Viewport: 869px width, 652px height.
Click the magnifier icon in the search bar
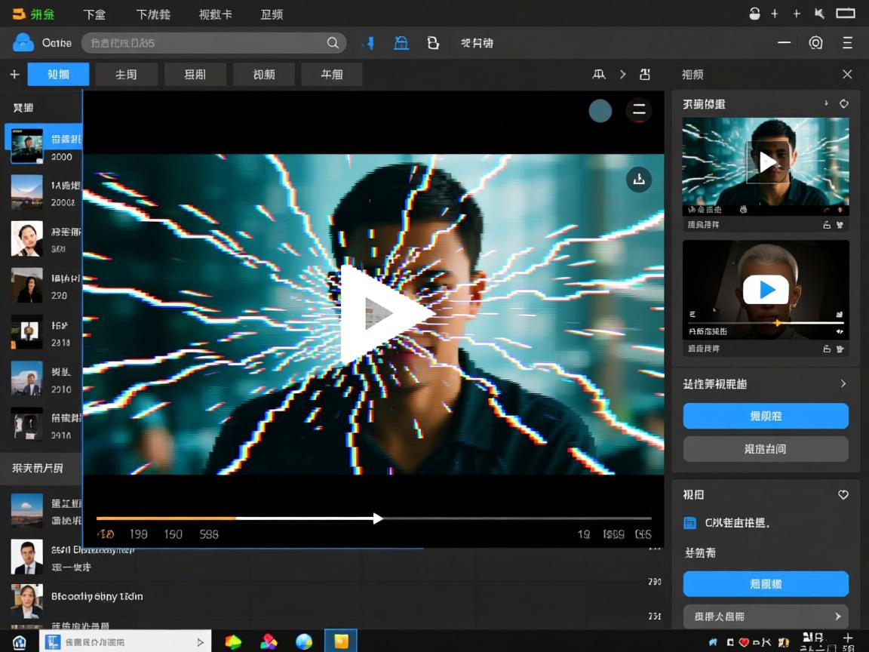[333, 43]
